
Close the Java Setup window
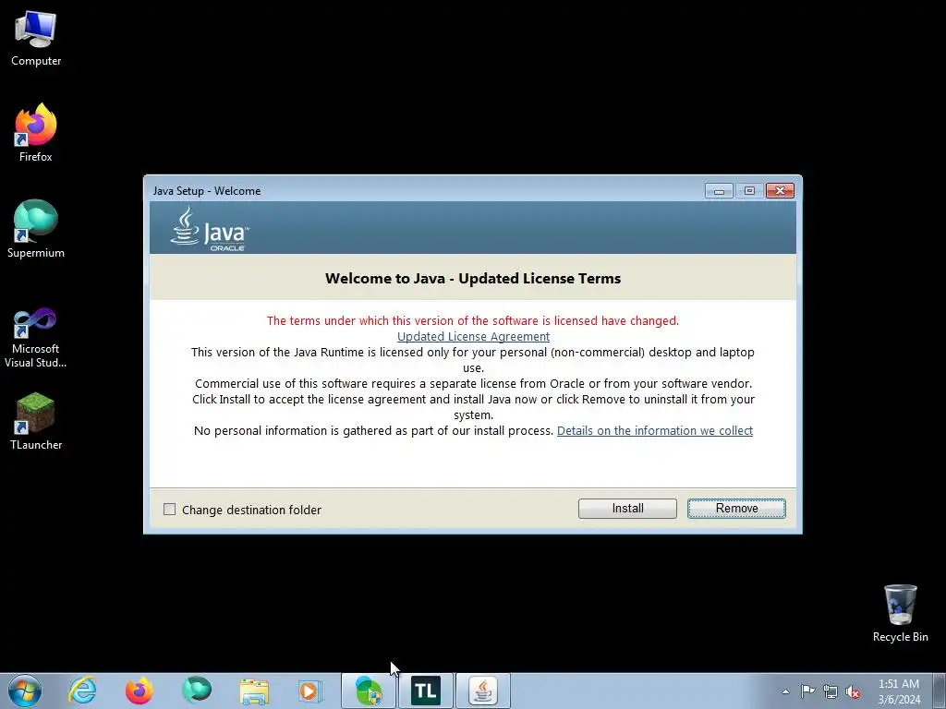coord(780,190)
